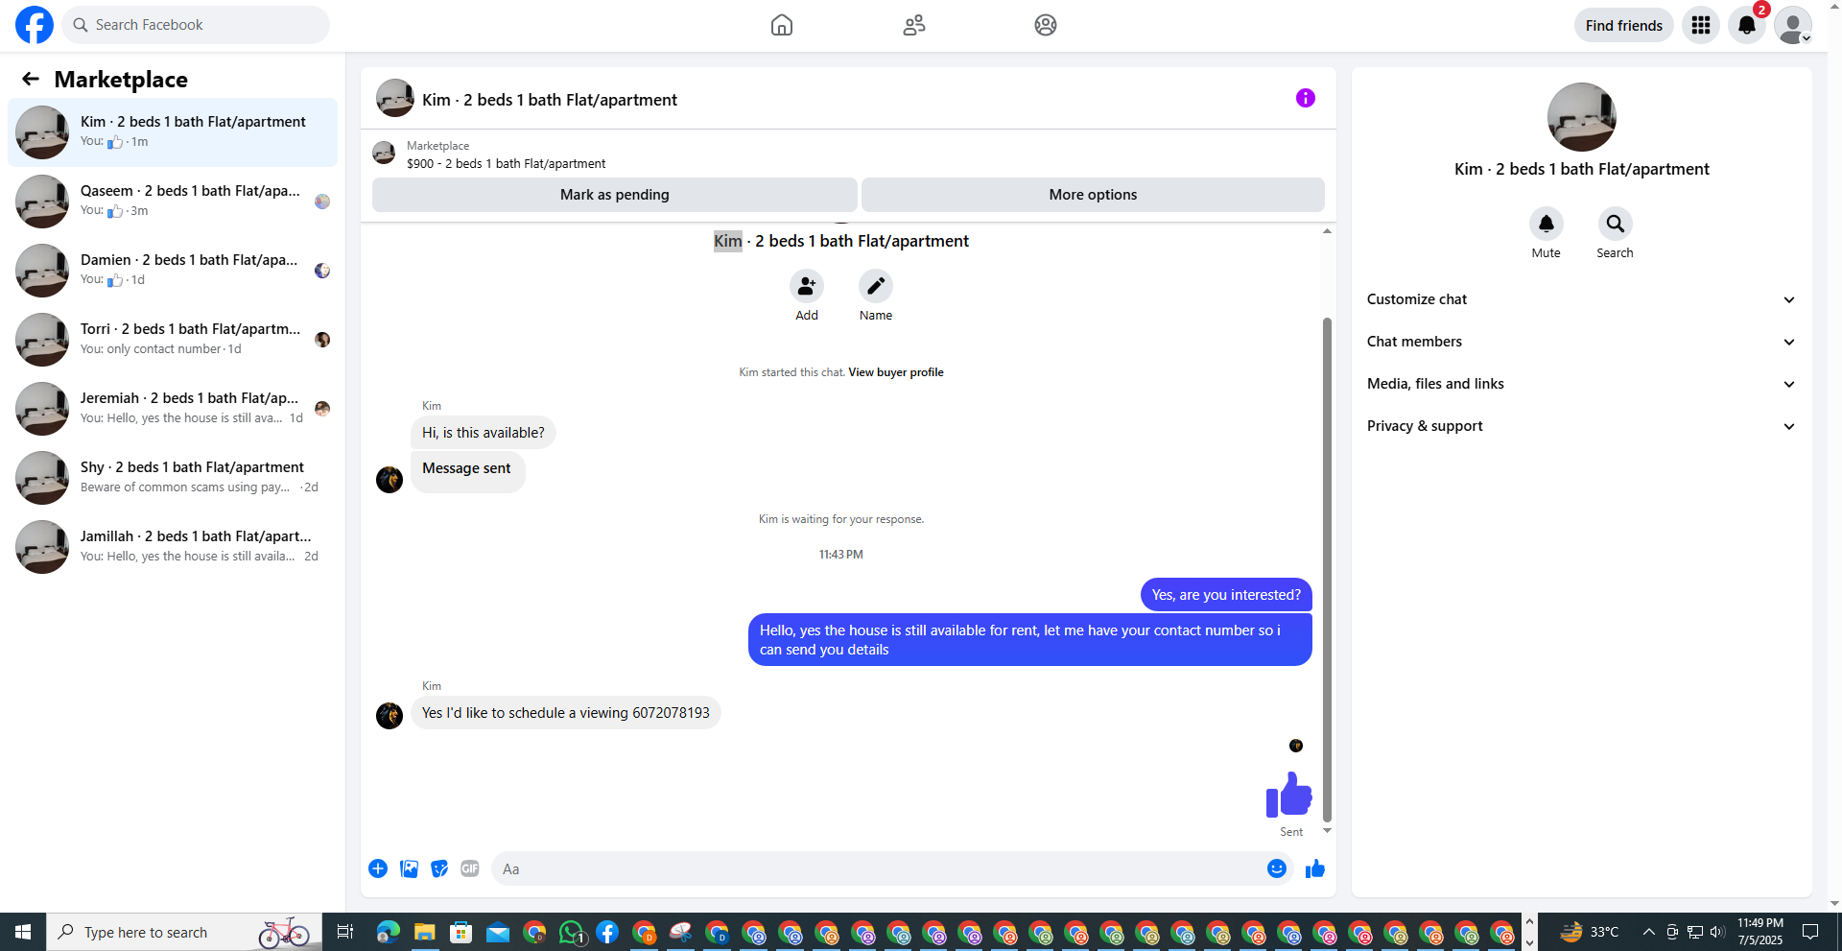The image size is (1842, 951).
Task: Send a thumbs-up like from composer
Action: coord(1315,868)
